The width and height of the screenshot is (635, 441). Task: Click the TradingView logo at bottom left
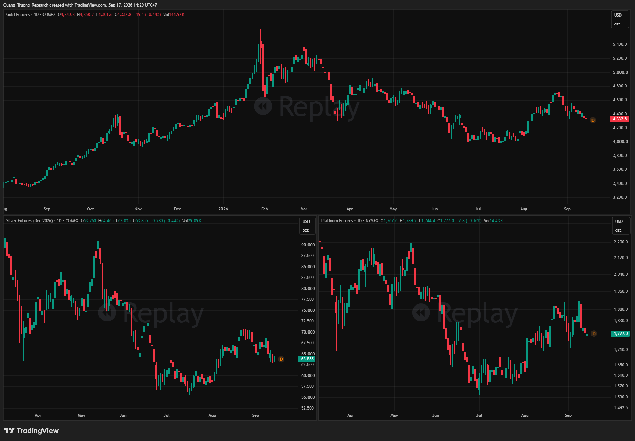coord(31,431)
